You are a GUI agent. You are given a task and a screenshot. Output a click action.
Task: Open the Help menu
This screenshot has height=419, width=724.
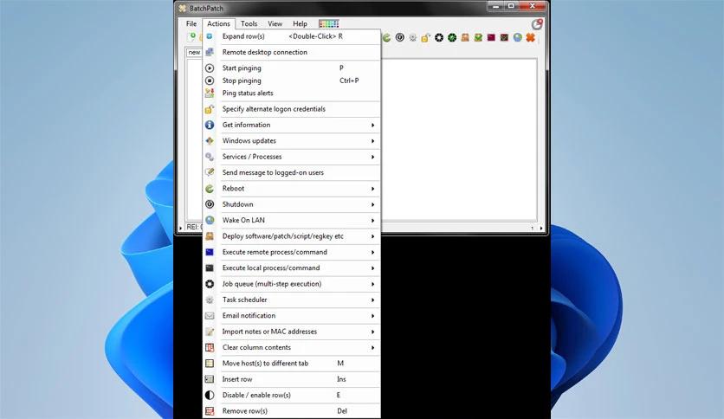pyautogui.click(x=300, y=23)
